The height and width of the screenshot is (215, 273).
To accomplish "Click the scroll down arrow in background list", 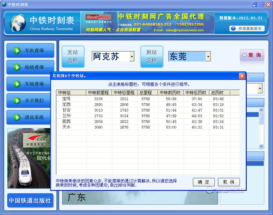I will click(x=261, y=146).
